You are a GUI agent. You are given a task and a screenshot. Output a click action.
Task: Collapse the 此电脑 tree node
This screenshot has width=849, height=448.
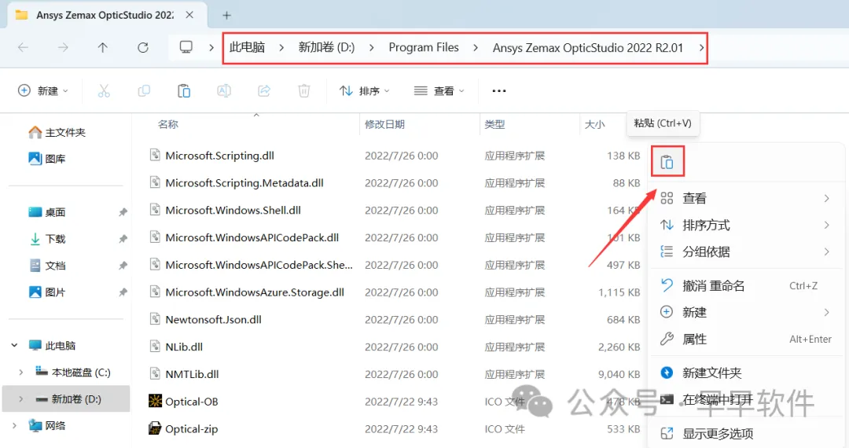pyautogui.click(x=14, y=345)
